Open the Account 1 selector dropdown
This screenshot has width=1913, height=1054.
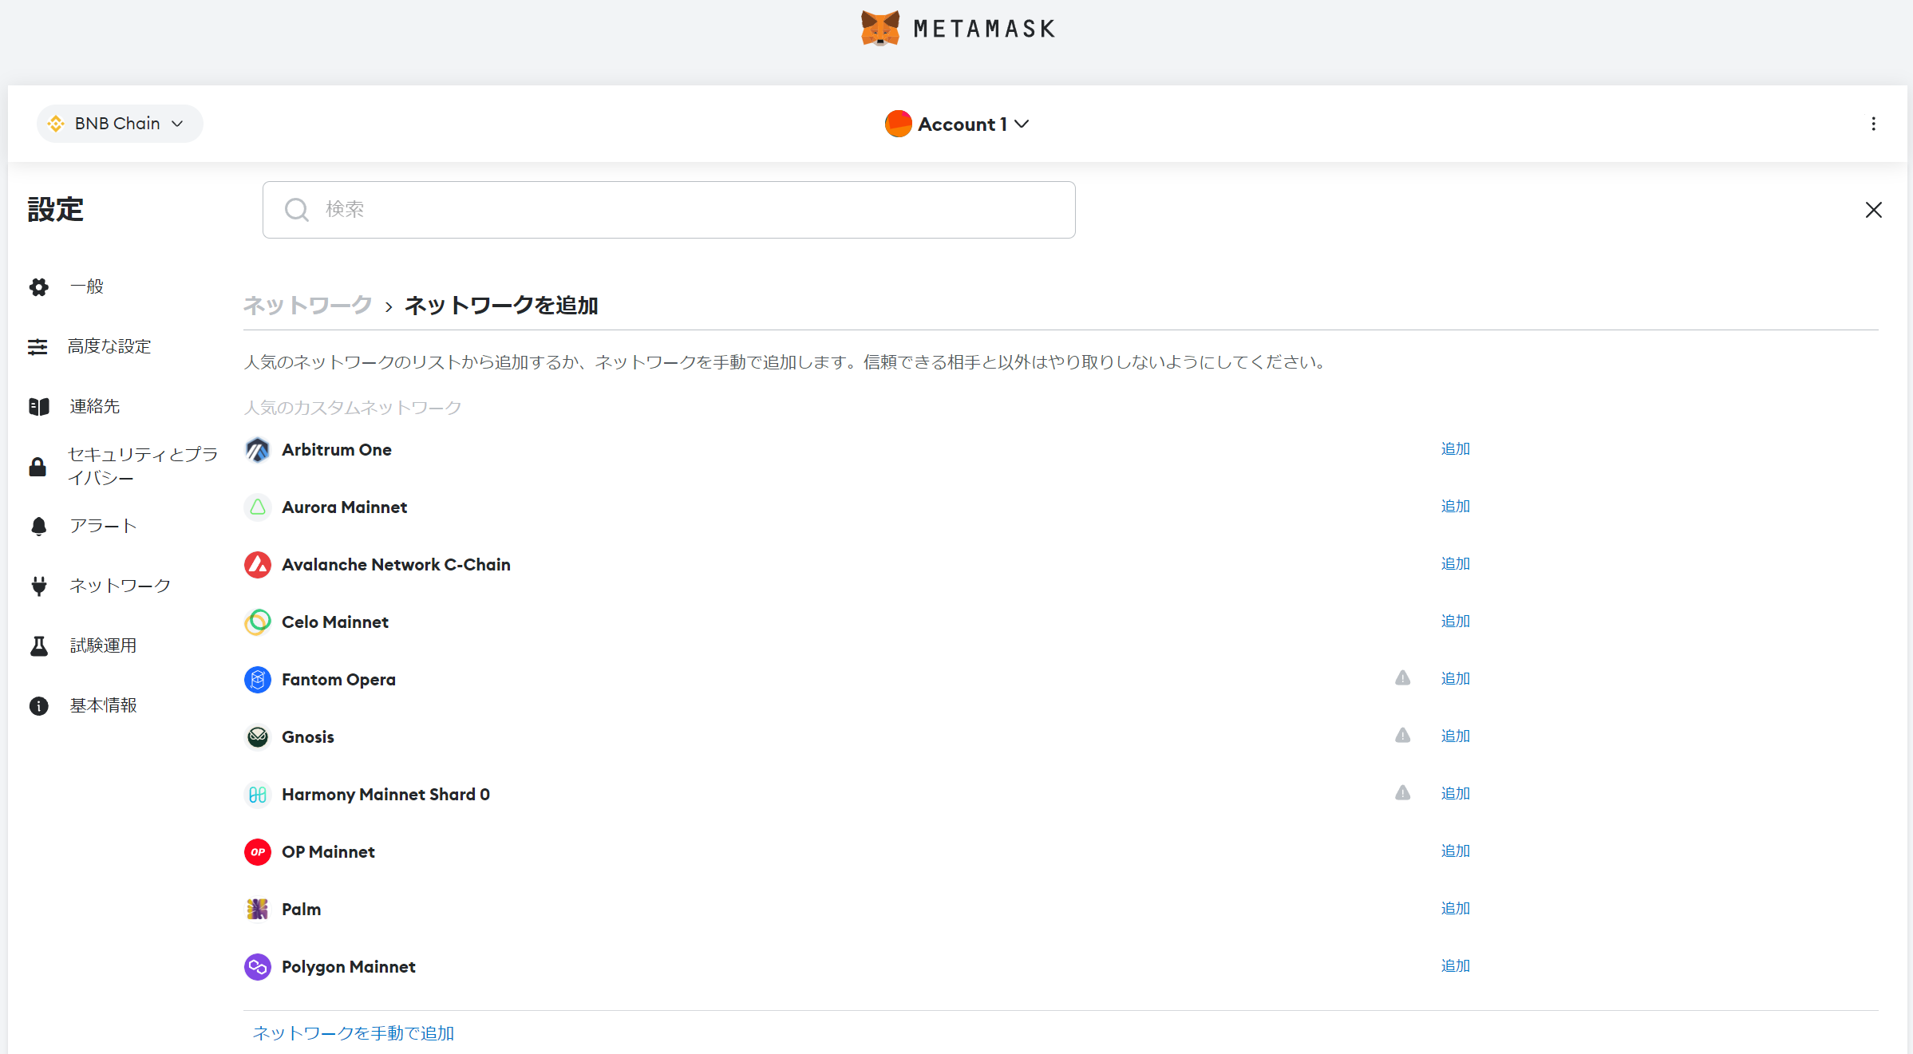[x=957, y=124]
